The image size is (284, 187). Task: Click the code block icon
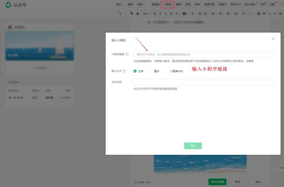pos(275,14)
